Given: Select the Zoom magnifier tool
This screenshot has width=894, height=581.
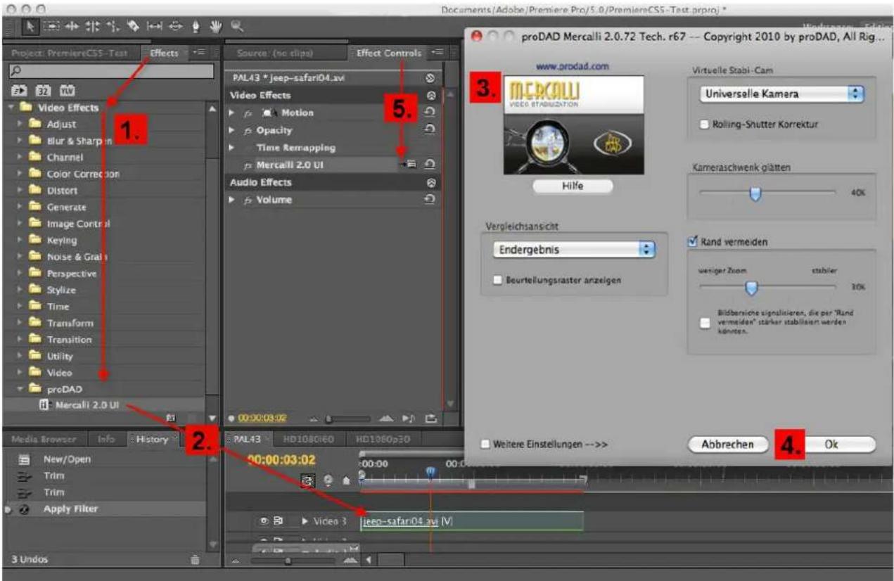Looking at the screenshot, I should click(236, 26).
